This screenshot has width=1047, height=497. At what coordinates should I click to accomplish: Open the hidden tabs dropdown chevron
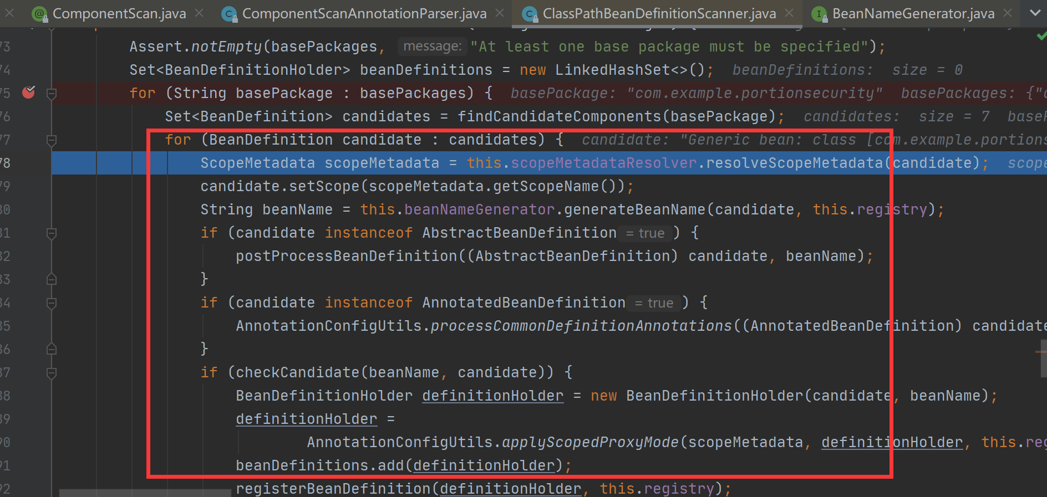tap(1035, 13)
